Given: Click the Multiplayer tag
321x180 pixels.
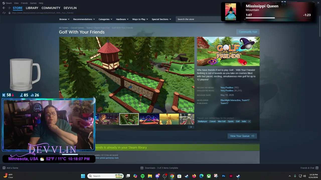Looking at the screenshot, I should coord(202,121).
